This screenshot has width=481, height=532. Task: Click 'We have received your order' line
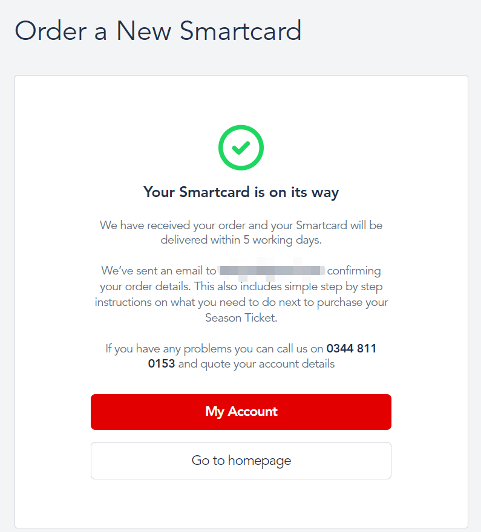pos(241,225)
